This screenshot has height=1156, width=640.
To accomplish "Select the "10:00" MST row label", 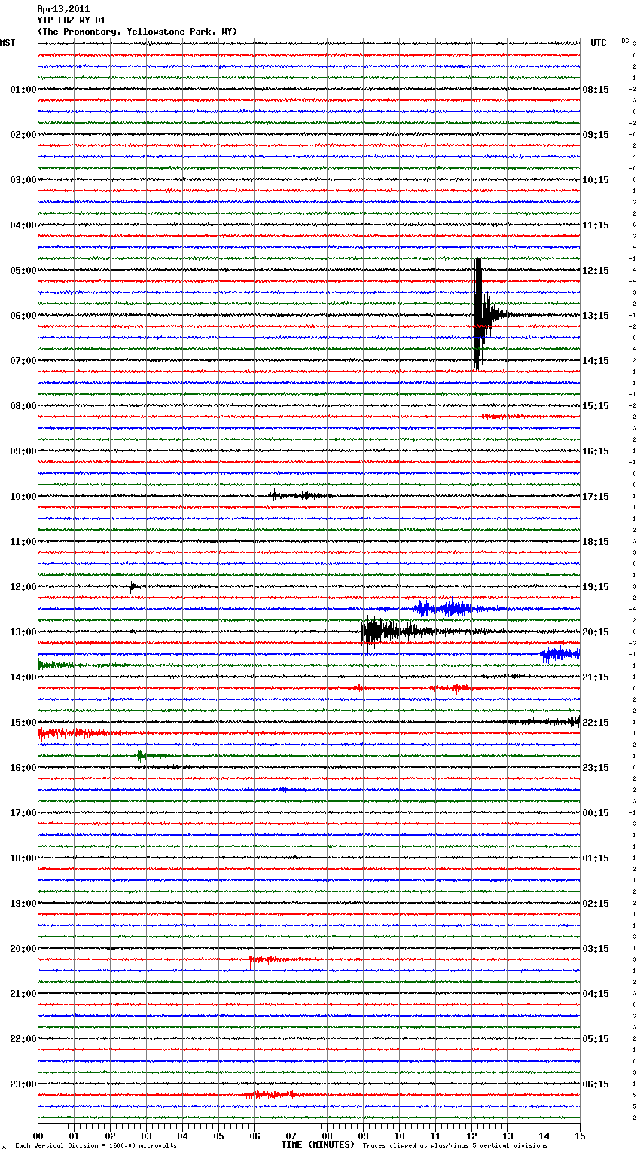I will 23,497.
